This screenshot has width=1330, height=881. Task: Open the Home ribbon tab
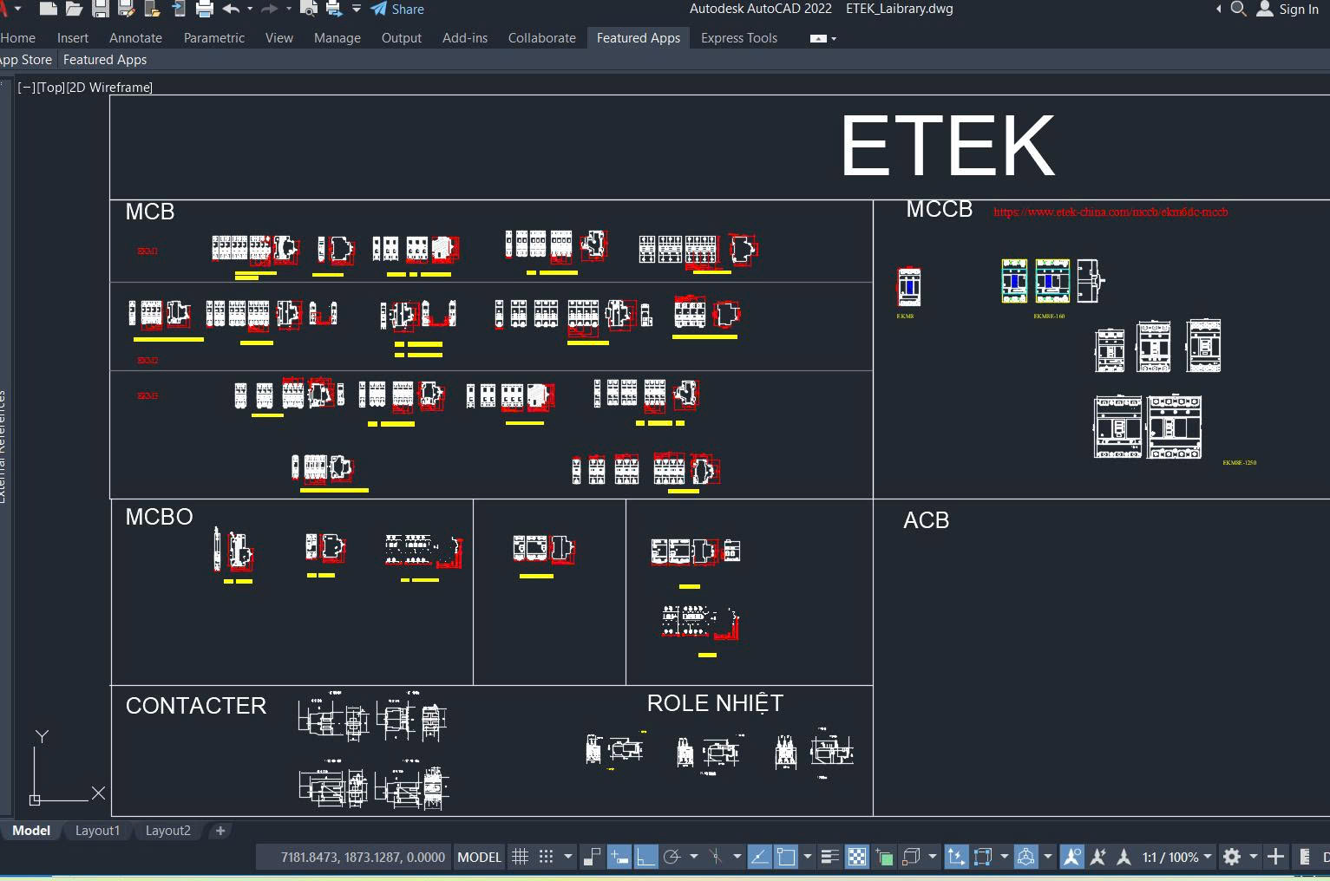18,38
